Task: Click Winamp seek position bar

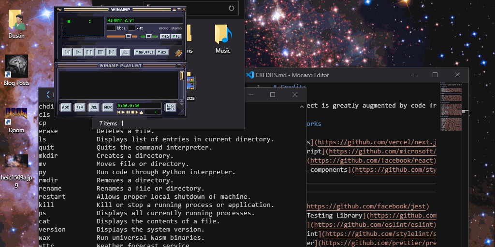Action: click(x=122, y=43)
